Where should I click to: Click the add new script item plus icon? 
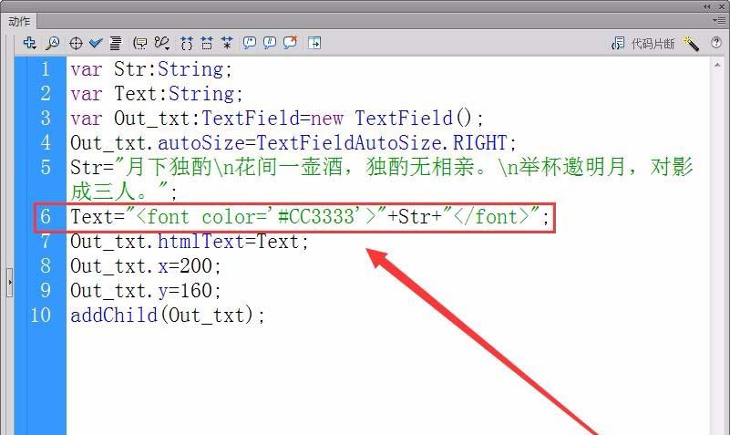click(x=30, y=43)
